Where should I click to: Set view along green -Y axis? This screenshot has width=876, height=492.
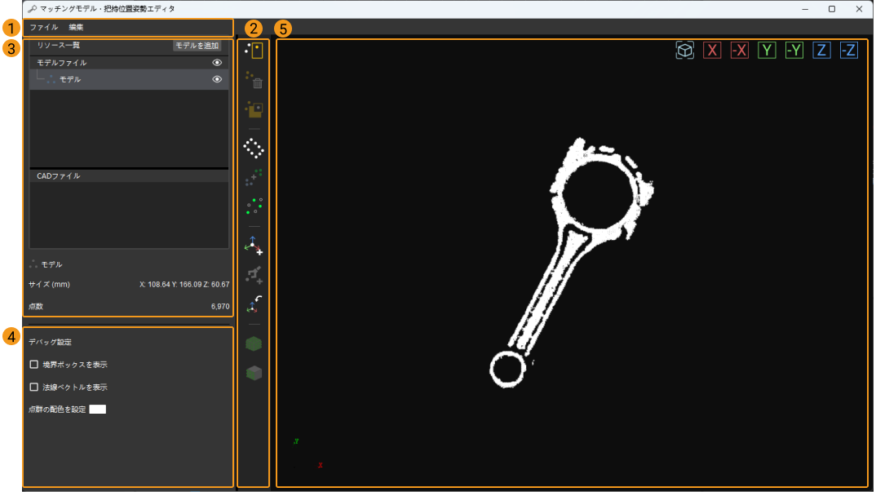pos(794,51)
